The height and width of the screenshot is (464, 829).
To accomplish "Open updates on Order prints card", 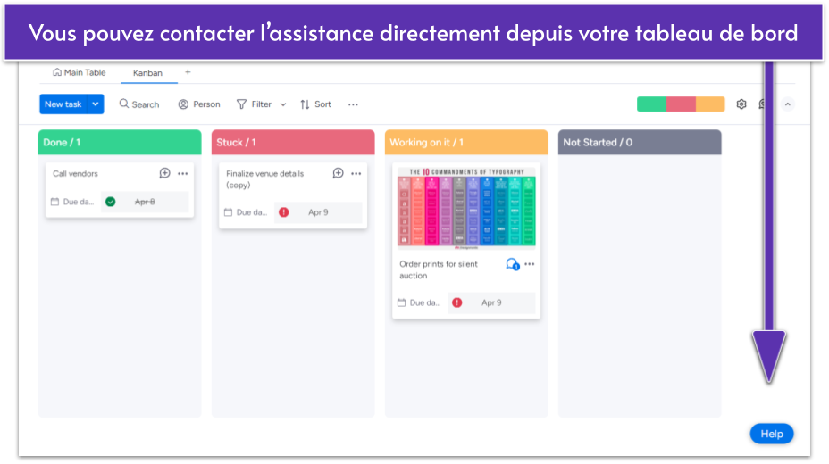I will point(512,264).
